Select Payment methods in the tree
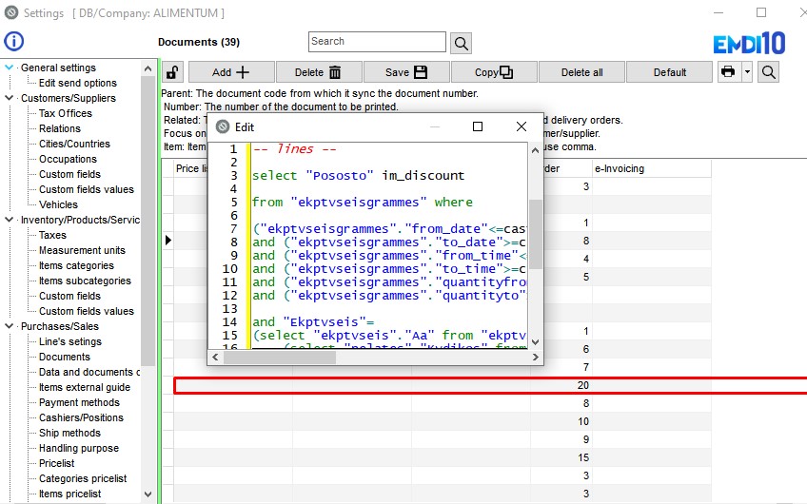This screenshot has width=807, height=504. pos(79,402)
